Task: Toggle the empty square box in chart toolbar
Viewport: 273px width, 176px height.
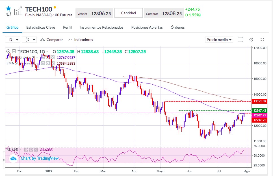Action: point(240,40)
